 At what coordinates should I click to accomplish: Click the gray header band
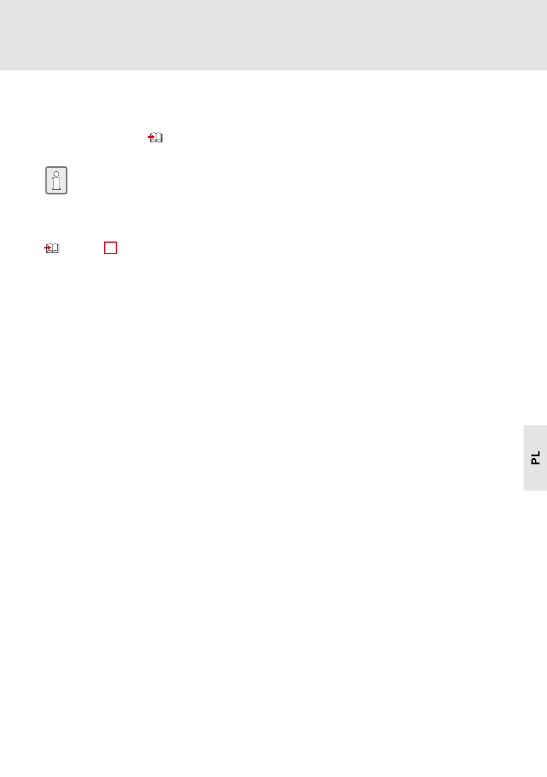(273, 35)
